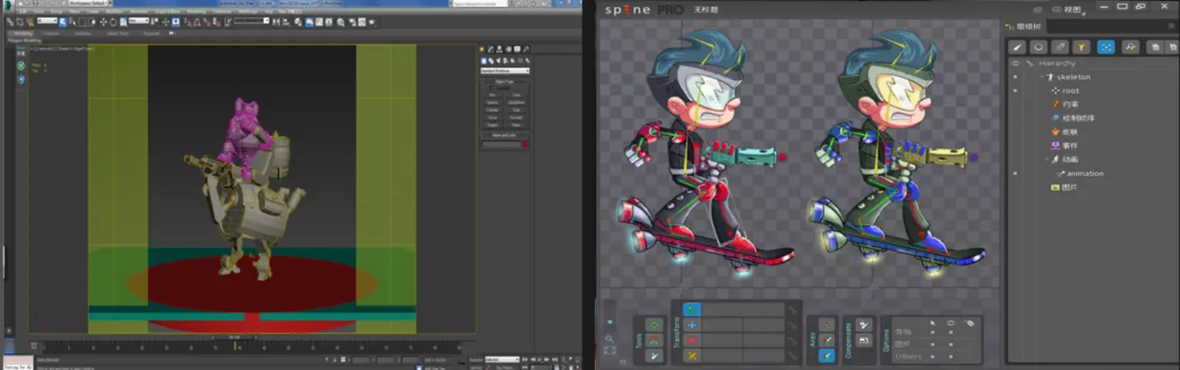The width and height of the screenshot is (1180, 370).
Task: Click the Plane button in Object Type
Action: point(516,125)
